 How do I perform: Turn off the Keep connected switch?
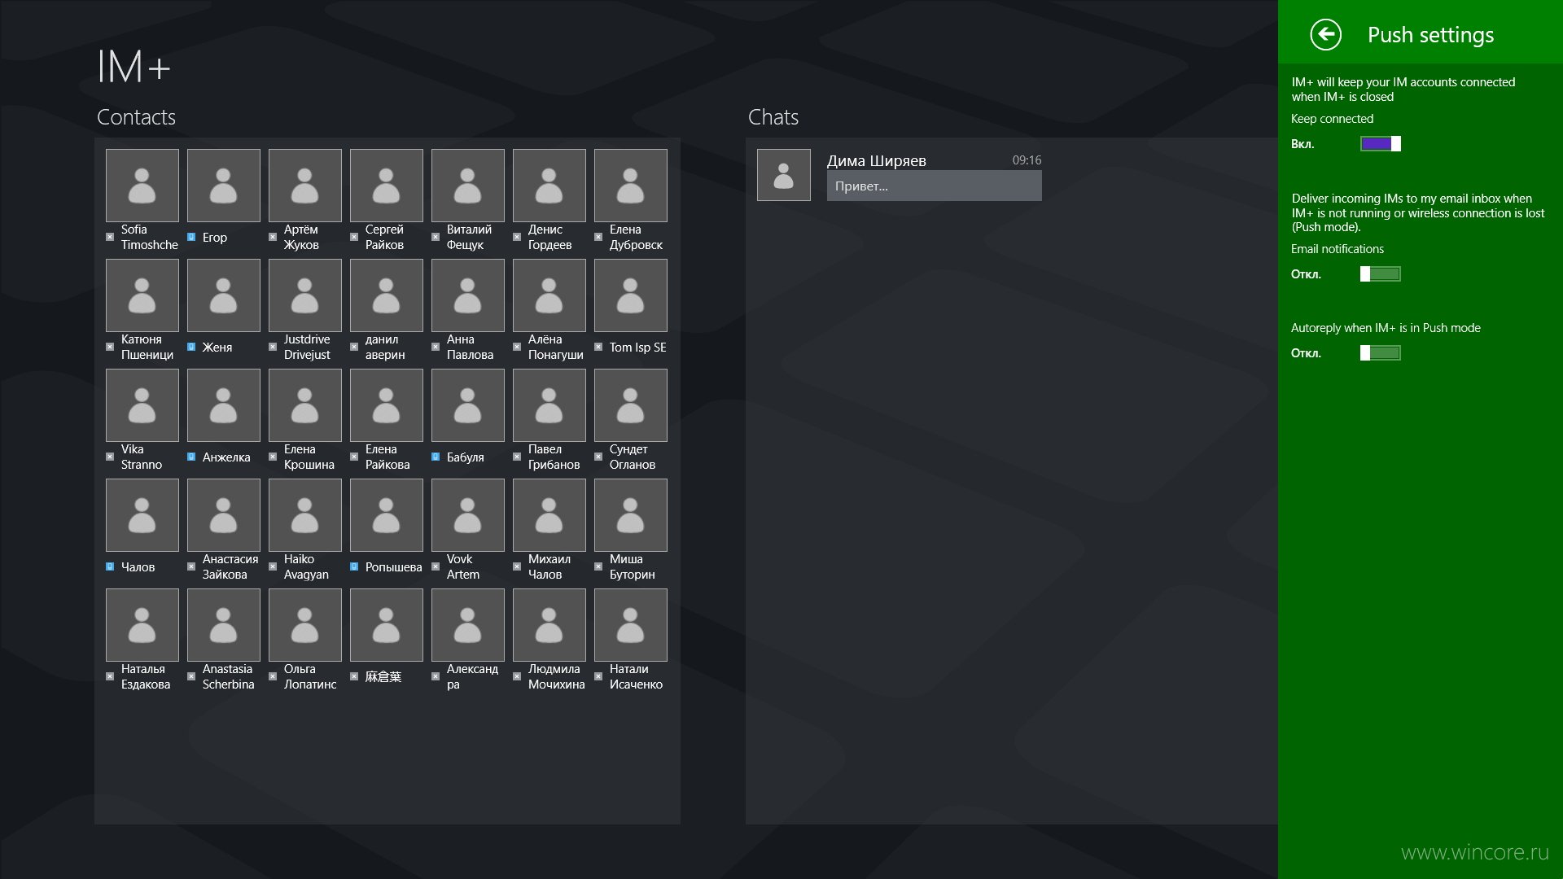[1380, 144]
